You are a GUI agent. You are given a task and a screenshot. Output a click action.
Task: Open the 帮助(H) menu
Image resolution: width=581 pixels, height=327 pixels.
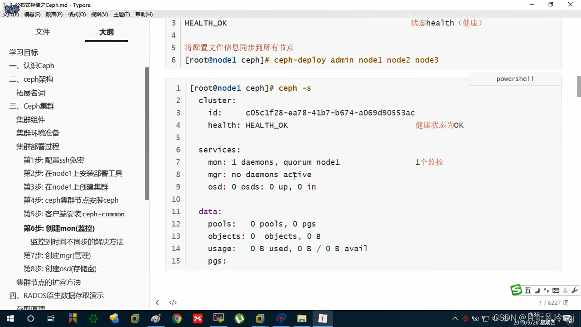[x=144, y=15]
